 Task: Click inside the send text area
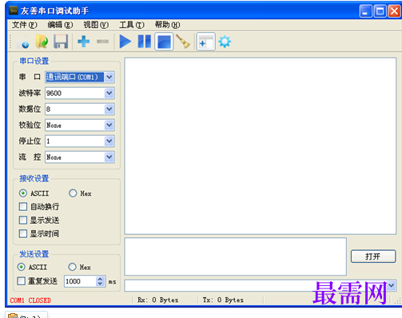(236, 256)
